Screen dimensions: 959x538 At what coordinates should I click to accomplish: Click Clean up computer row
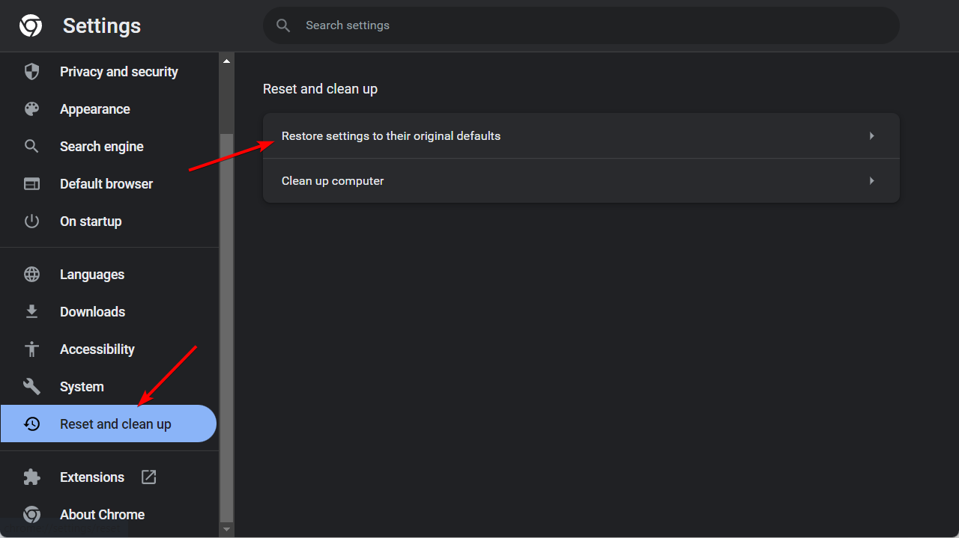click(581, 181)
